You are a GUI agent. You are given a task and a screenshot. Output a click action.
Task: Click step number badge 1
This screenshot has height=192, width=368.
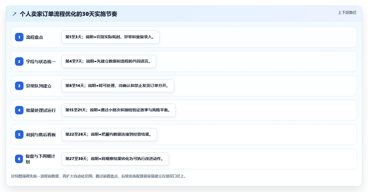(x=19, y=37)
